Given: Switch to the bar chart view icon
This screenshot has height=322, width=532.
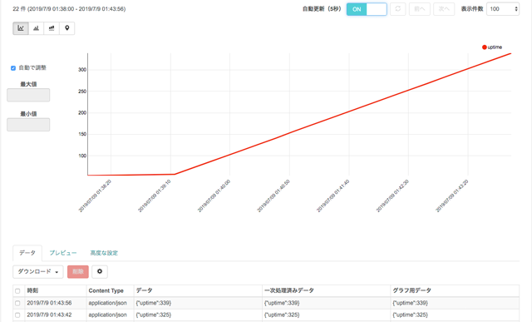Looking at the screenshot, I should coord(37,28).
